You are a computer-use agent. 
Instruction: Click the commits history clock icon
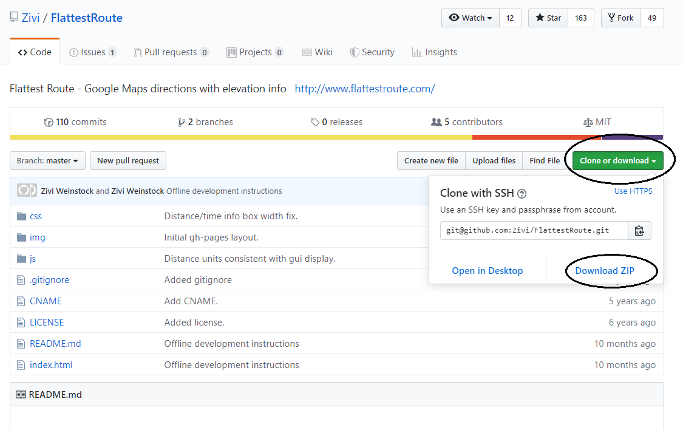pos(49,123)
